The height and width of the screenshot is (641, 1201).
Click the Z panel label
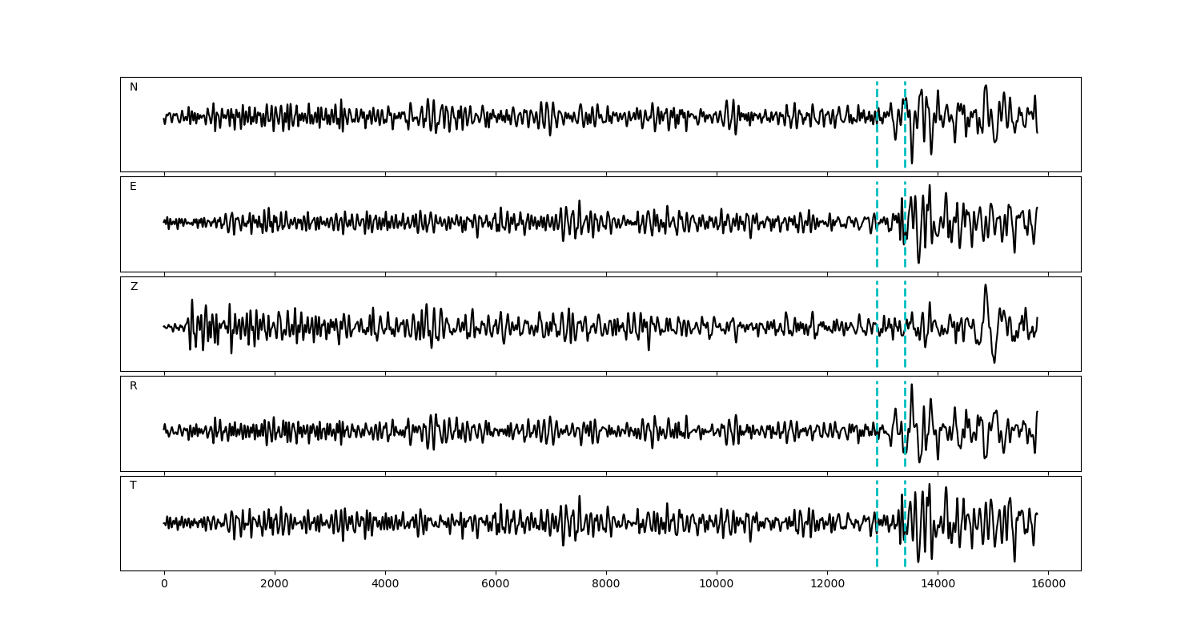click(x=134, y=287)
